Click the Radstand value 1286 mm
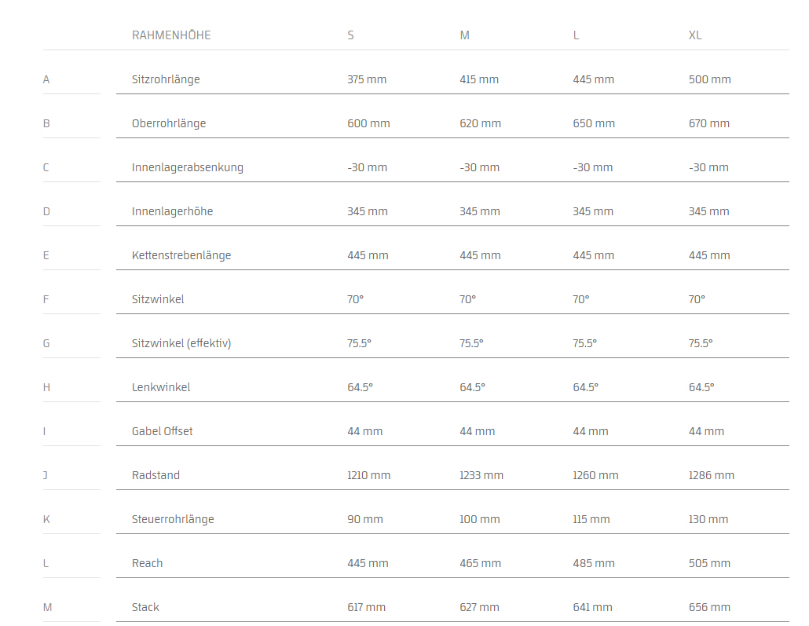809x626 pixels. click(x=711, y=475)
